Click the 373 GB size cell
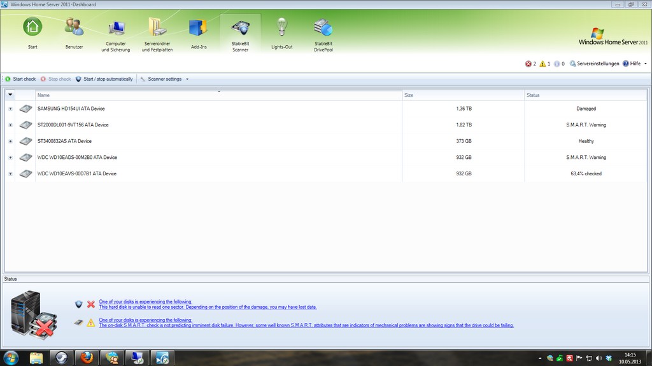This screenshot has height=366, width=652. tap(464, 141)
